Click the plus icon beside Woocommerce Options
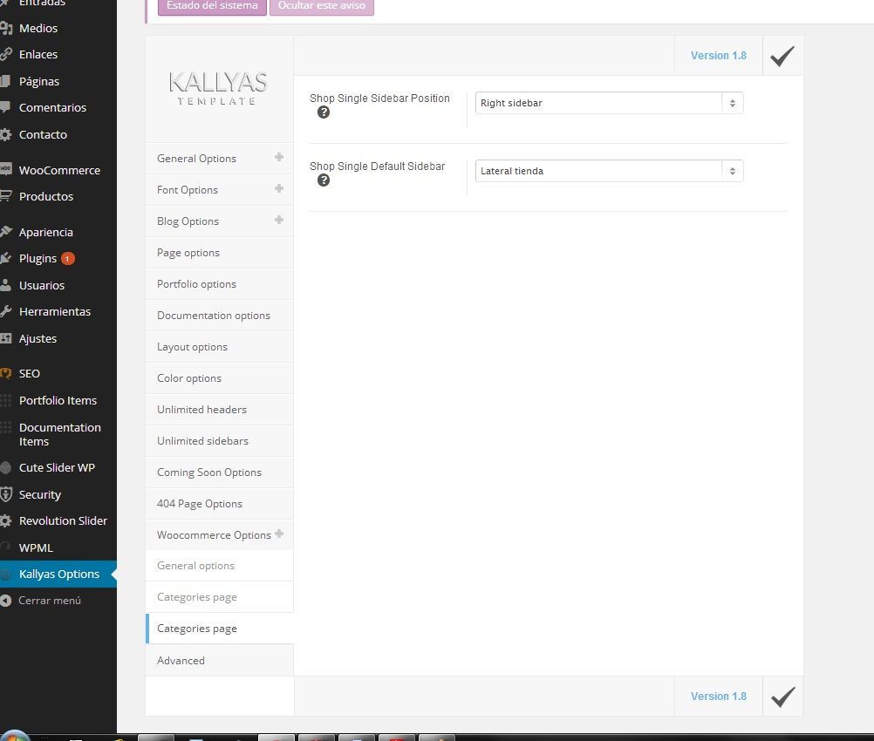Screen dimensions: 874x741 [x=279, y=534]
